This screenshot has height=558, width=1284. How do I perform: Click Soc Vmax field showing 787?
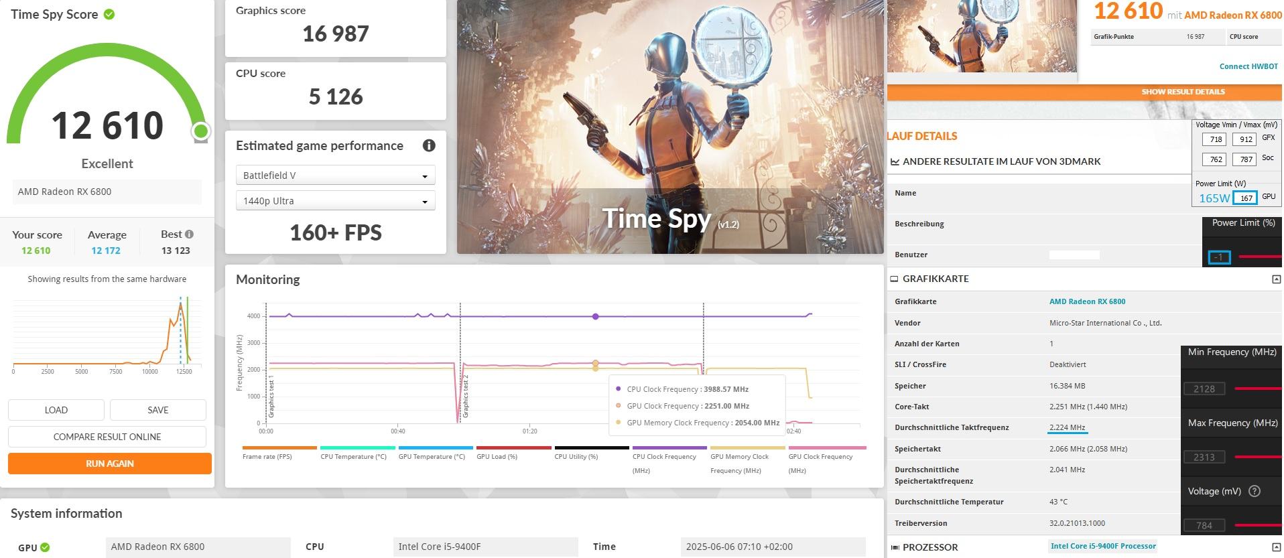pos(1244,159)
